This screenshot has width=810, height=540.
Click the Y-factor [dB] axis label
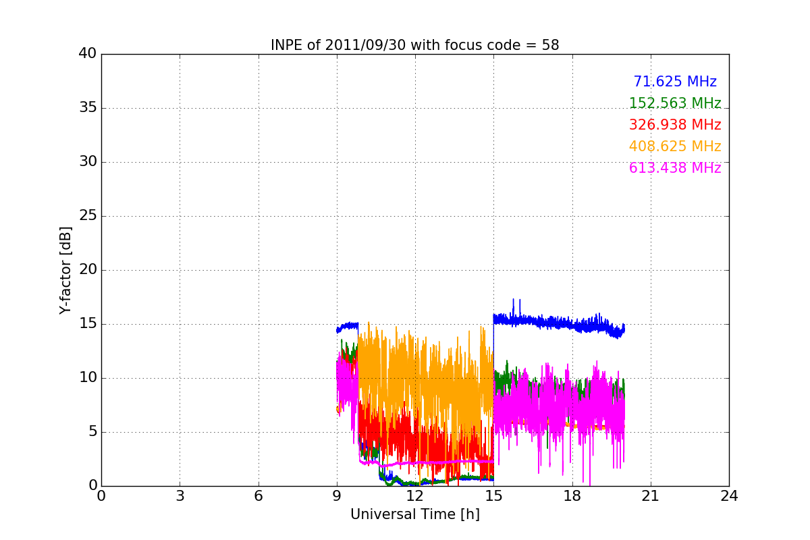(65, 270)
